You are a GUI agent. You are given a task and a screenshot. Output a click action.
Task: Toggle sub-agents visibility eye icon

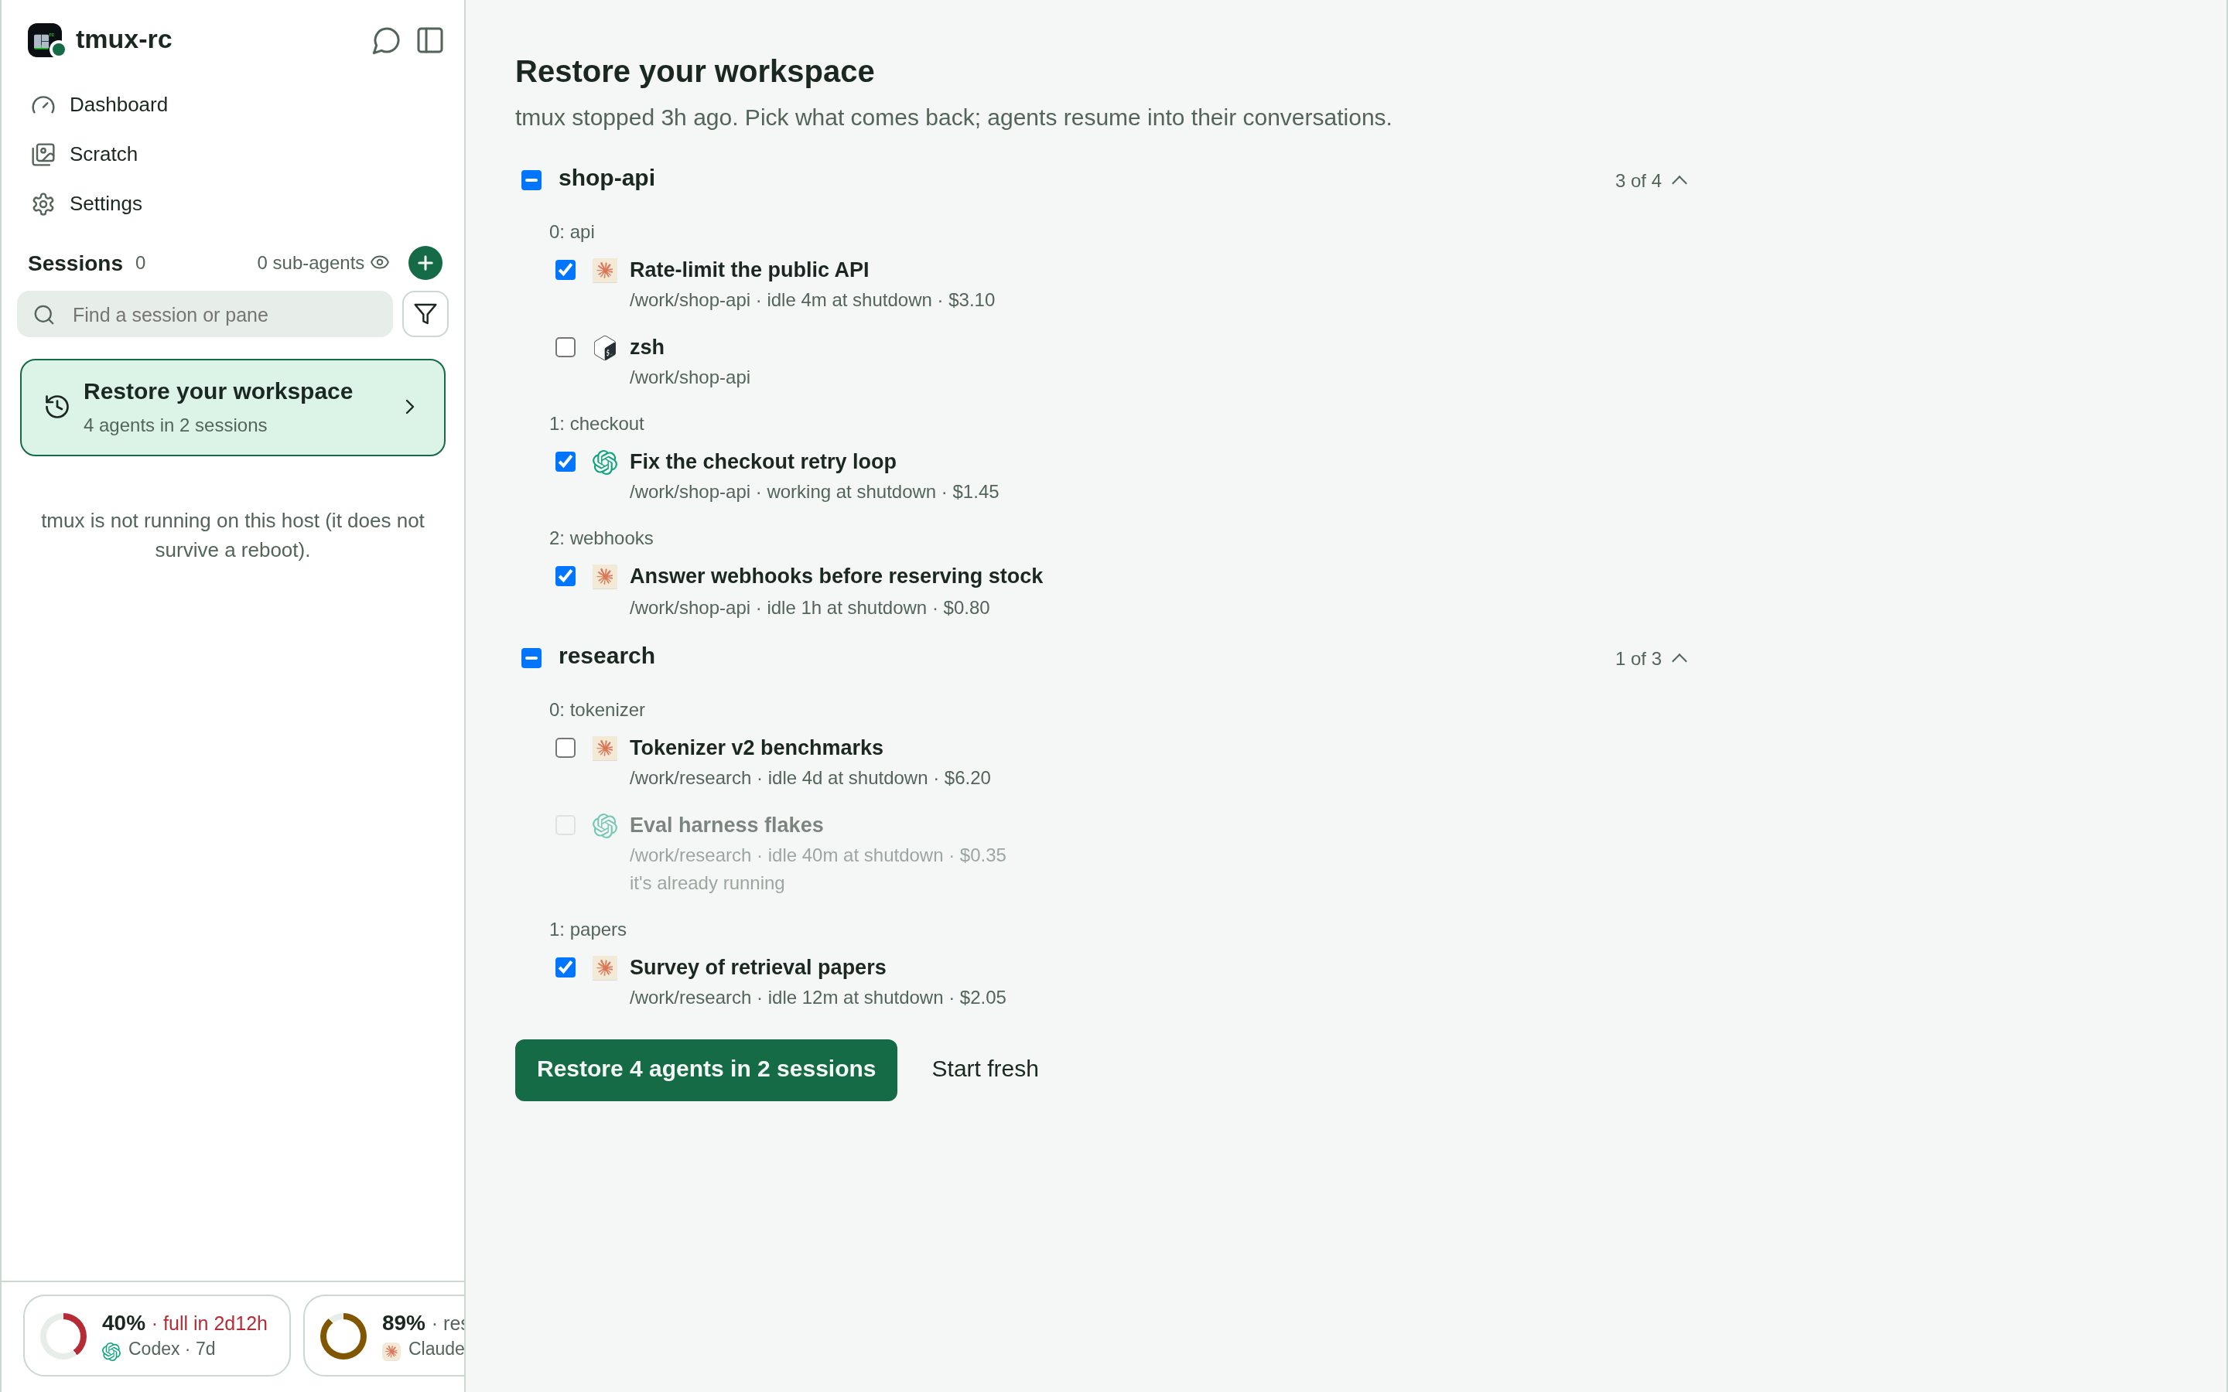(379, 262)
